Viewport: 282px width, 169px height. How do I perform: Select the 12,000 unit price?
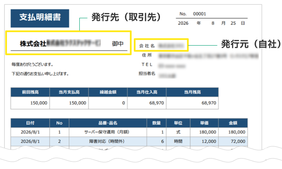(209, 141)
